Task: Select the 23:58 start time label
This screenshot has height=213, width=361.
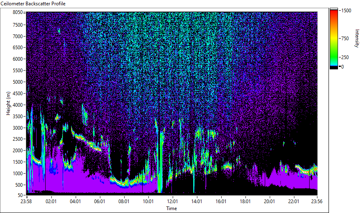Action: point(26,202)
